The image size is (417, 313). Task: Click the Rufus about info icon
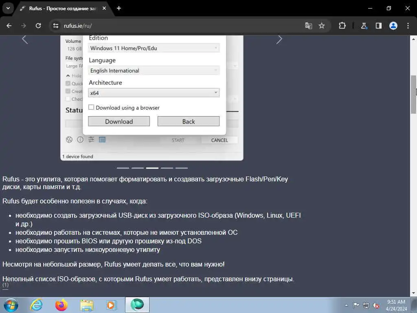[x=80, y=139]
